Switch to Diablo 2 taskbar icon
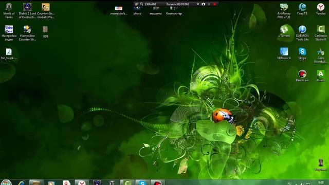Viewport: 329px width, 185px height. click(97, 182)
